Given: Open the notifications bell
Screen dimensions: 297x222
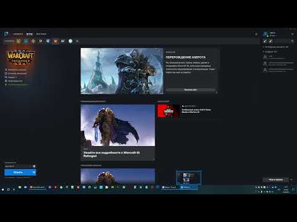Looking at the screenshot, I should coord(256,34).
